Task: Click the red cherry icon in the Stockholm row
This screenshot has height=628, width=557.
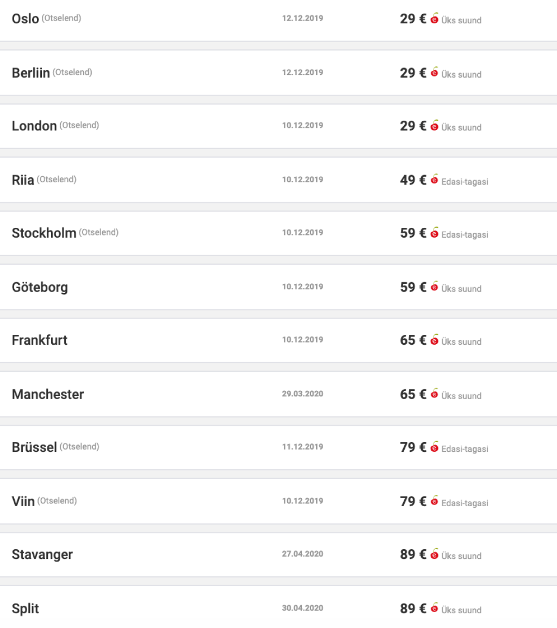Action: point(434,233)
